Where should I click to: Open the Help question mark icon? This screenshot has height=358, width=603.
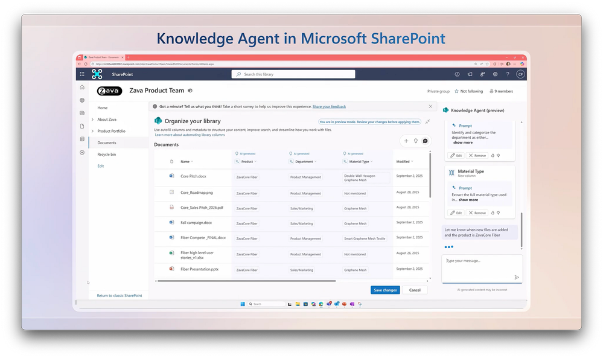[x=508, y=74]
